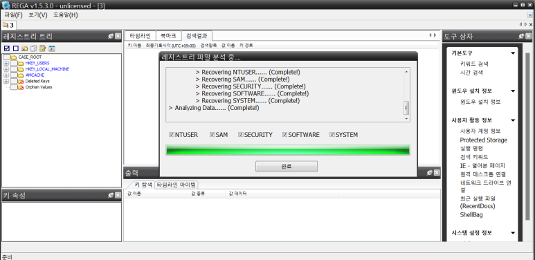Toggle the HKEY_USERS checkbox

14,64
